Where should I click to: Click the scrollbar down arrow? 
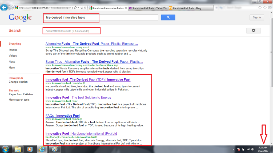(271, 143)
